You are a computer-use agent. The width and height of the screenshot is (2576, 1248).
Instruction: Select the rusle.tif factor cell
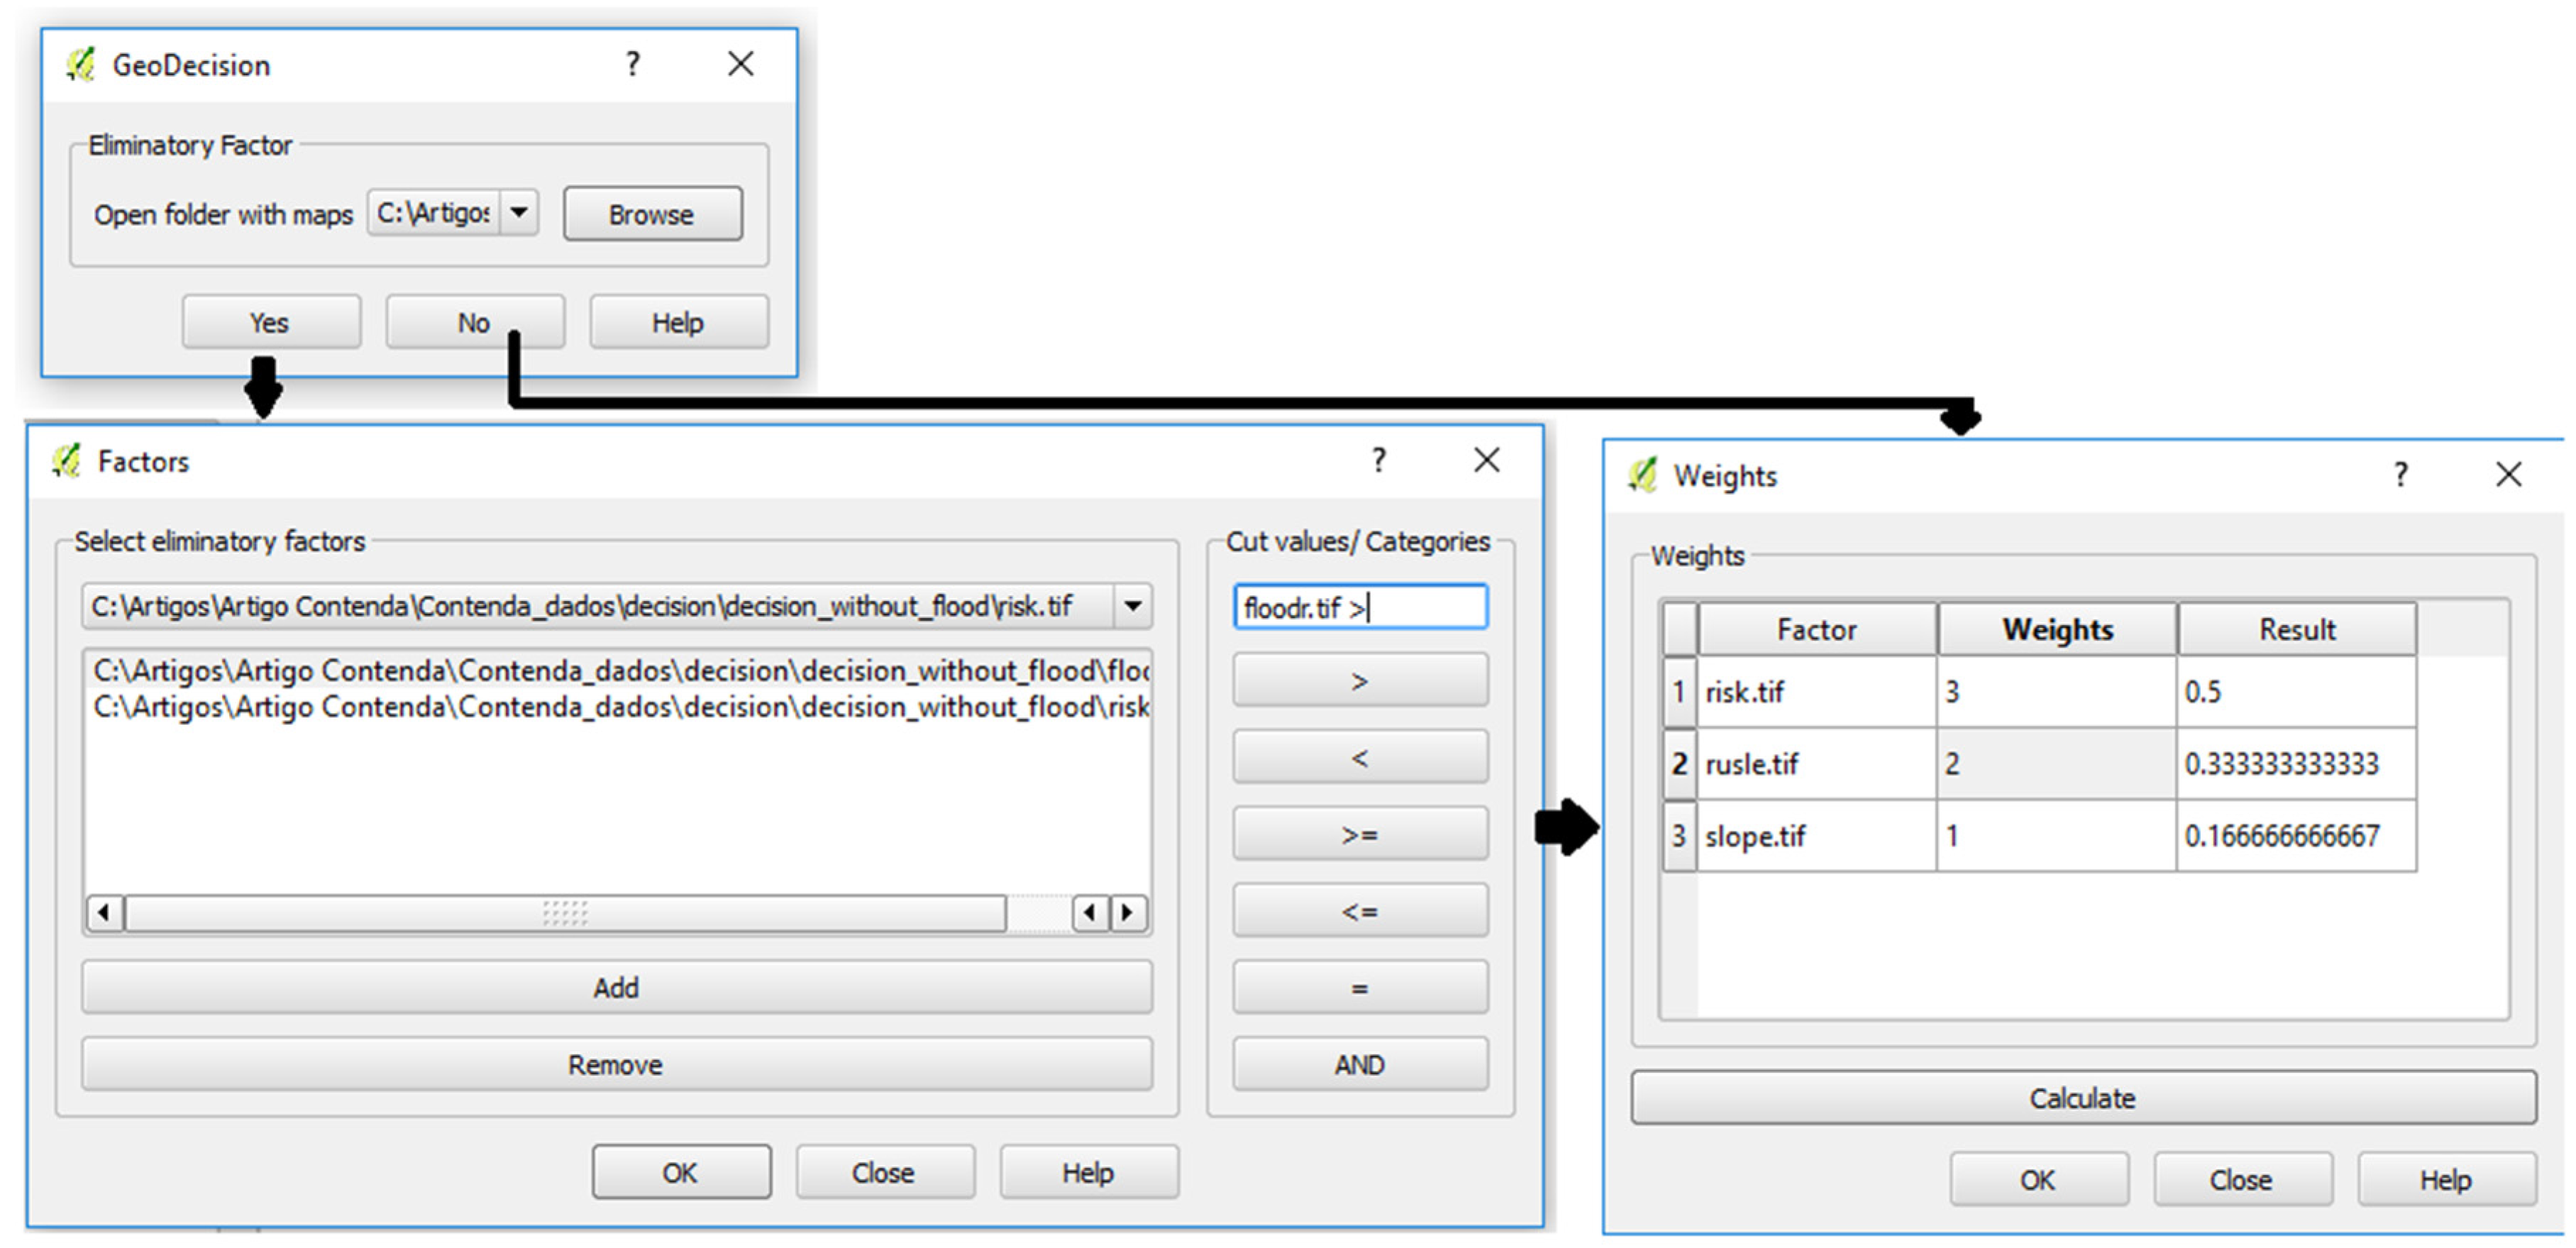[1817, 763]
